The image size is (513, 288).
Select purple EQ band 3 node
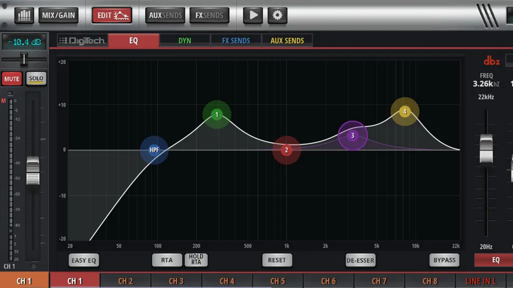pos(353,135)
